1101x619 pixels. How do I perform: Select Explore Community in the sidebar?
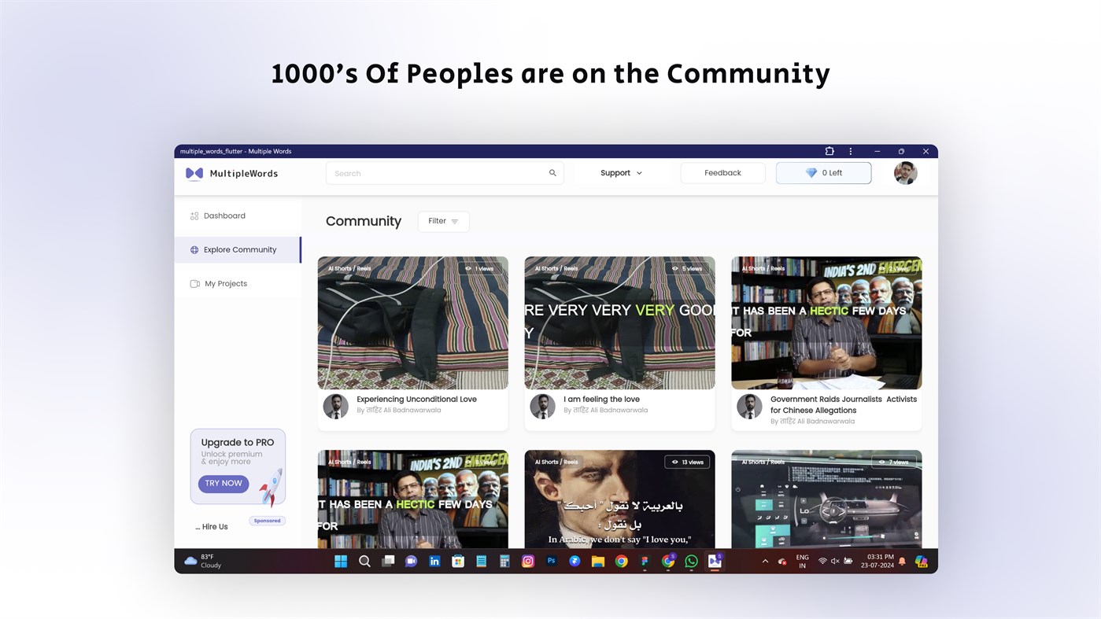[x=239, y=249]
